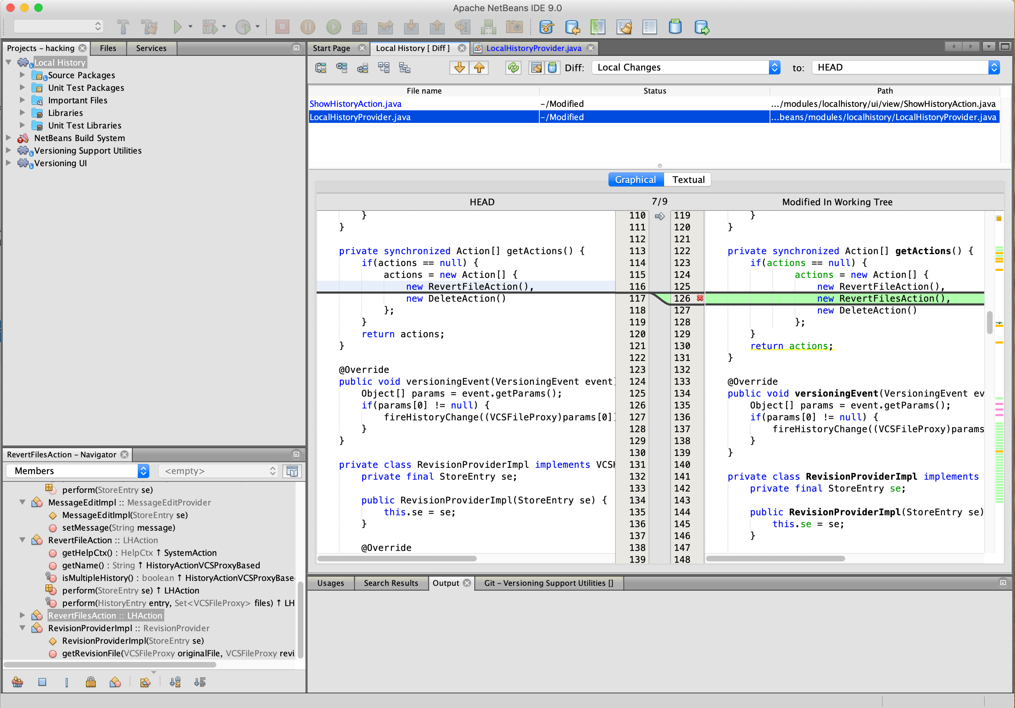This screenshot has height=708, width=1015.
Task: Click the Build Project hammer icon
Action: coord(123,27)
